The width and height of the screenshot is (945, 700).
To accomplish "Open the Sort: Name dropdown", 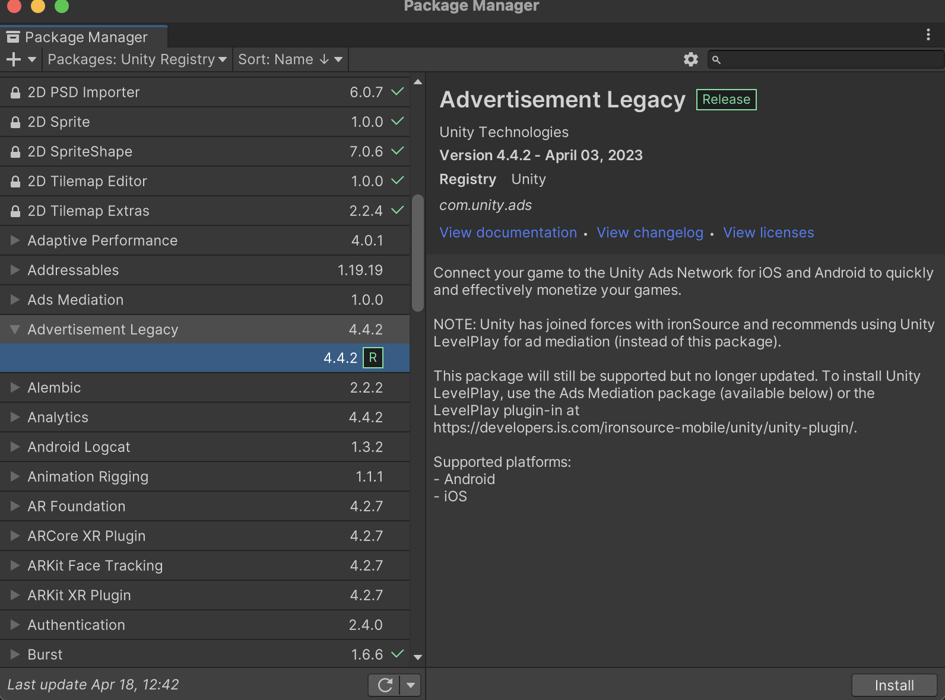I will point(290,59).
